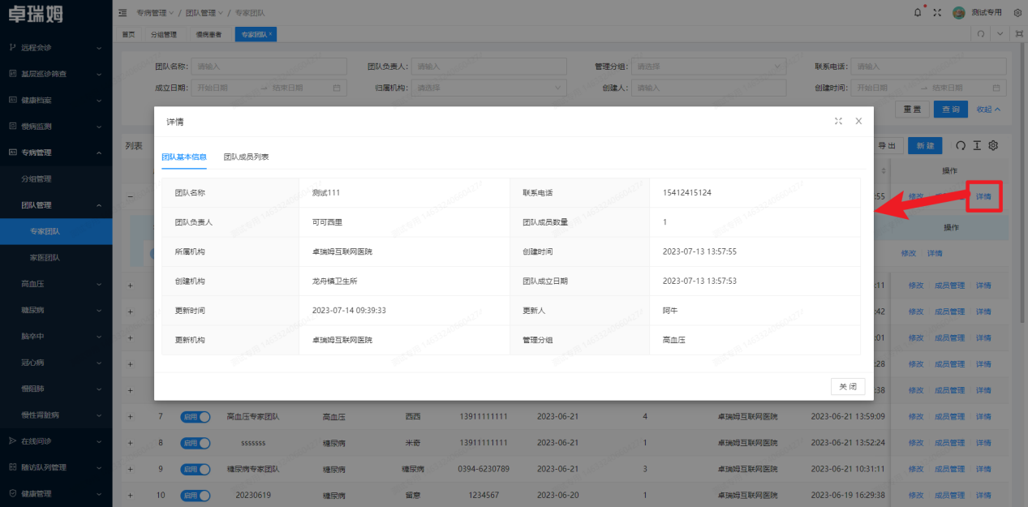Focus the 创建人 input field

tap(708, 88)
